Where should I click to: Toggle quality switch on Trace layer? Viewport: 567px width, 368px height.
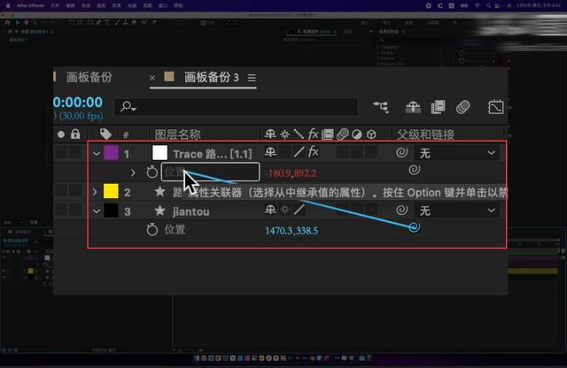point(299,152)
